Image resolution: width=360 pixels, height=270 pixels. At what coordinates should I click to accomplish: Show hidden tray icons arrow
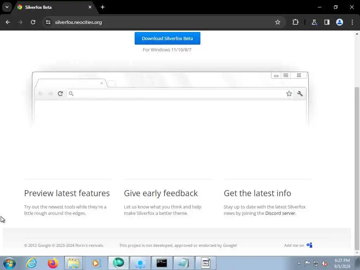299,263
